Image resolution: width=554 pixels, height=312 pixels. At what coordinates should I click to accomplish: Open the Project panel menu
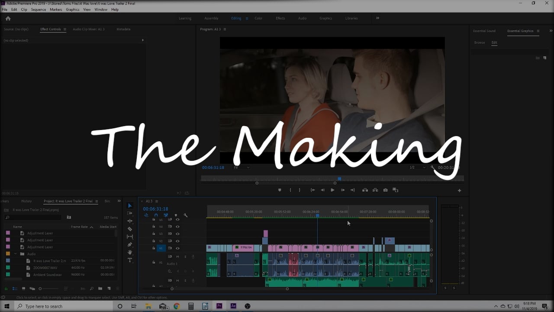[97, 201]
